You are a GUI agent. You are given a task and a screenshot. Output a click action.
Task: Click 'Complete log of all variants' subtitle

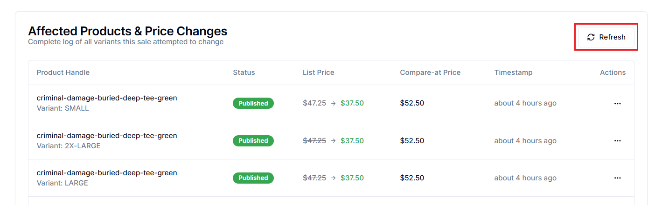tap(126, 42)
